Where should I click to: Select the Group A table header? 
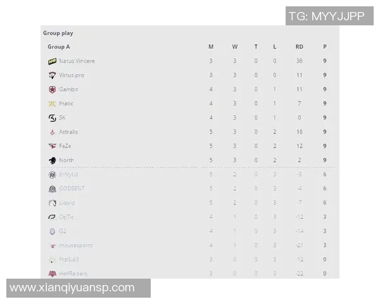point(59,47)
